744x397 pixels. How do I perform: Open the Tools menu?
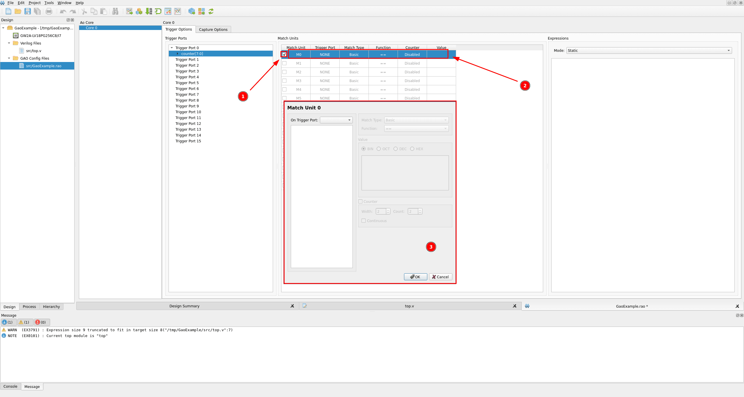pyautogui.click(x=49, y=3)
